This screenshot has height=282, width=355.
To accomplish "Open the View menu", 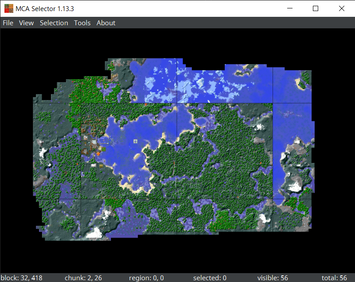I will 26,23.
